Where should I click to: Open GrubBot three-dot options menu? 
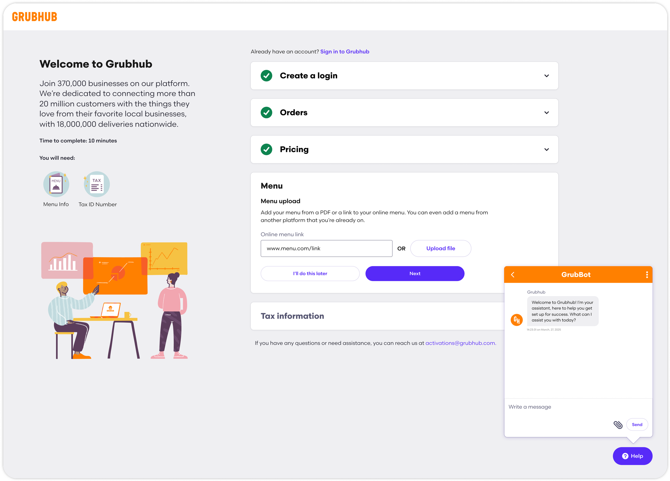tap(647, 275)
